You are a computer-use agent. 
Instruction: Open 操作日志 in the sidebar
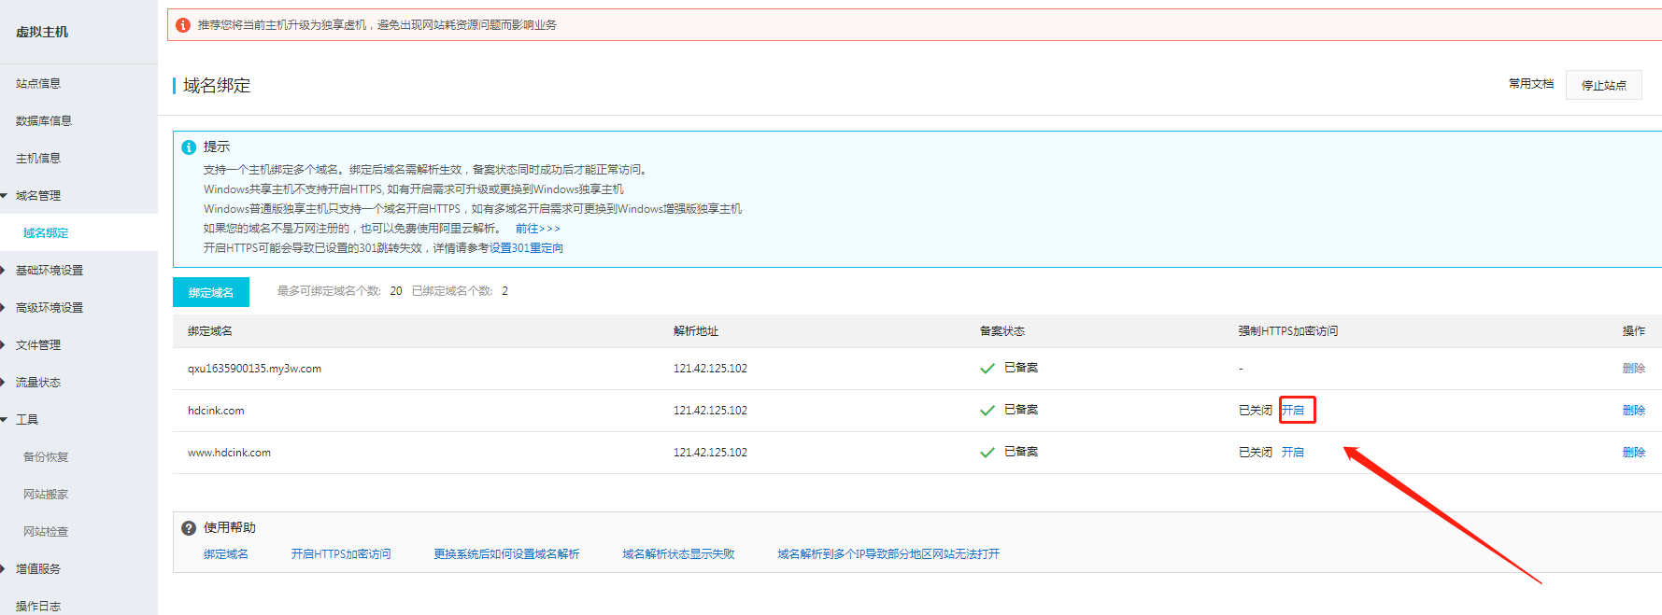pos(38,607)
